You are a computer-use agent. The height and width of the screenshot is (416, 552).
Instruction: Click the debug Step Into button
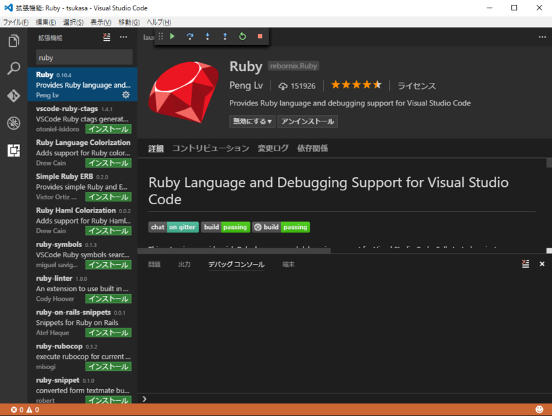pyautogui.click(x=208, y=37)
